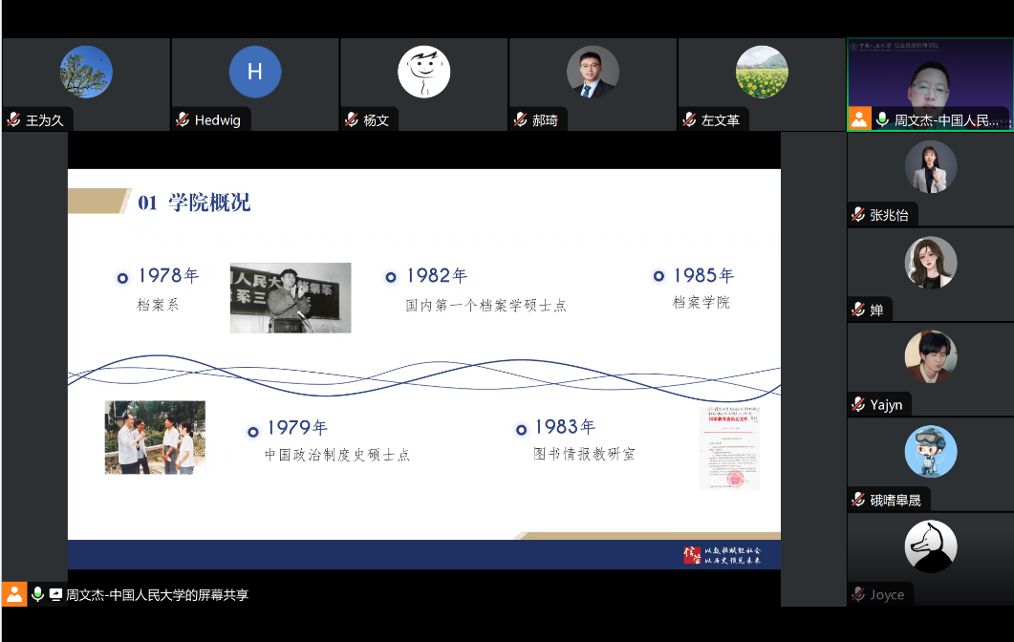Click the red-stamped document image near 1983年
1014x642 pixels.
point(729,448)
